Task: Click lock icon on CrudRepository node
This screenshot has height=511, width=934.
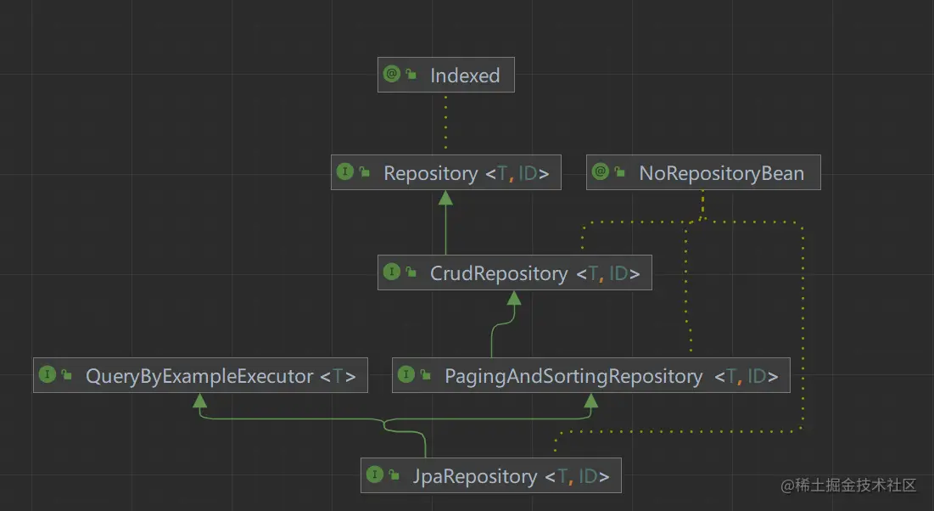Action: (x=411, y=272)
